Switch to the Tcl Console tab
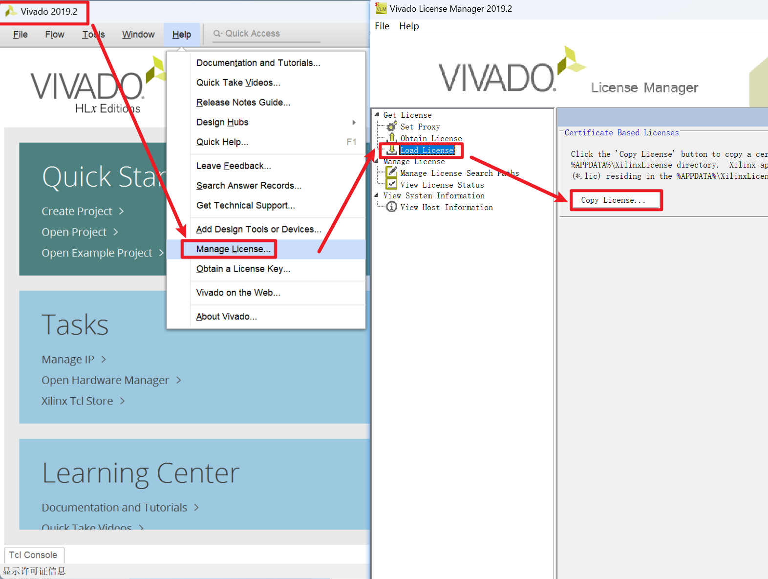Viewport: 768px width, 579px height. (33, 555)
